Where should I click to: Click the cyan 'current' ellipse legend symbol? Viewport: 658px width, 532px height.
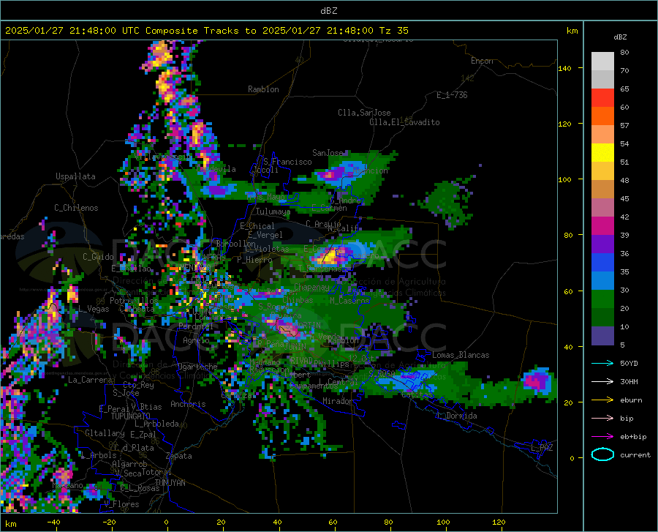(602, 454)
